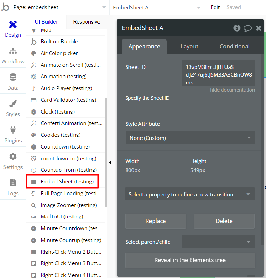266x278 pixels.
Task: Collapse the elements list panel
Action: coord(110,162)
